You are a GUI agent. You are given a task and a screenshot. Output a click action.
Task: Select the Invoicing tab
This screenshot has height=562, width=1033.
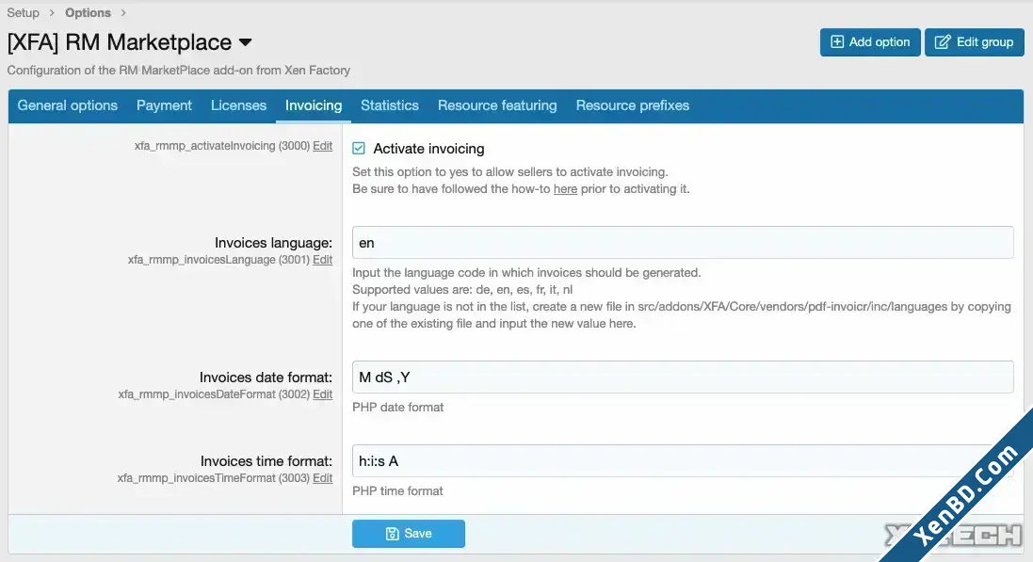[314, 105]
